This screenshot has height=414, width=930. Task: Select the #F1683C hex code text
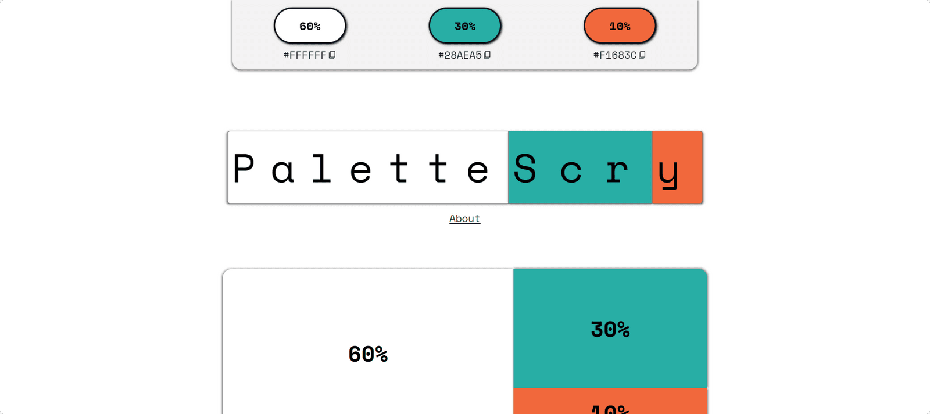click(x=614, y=55)
